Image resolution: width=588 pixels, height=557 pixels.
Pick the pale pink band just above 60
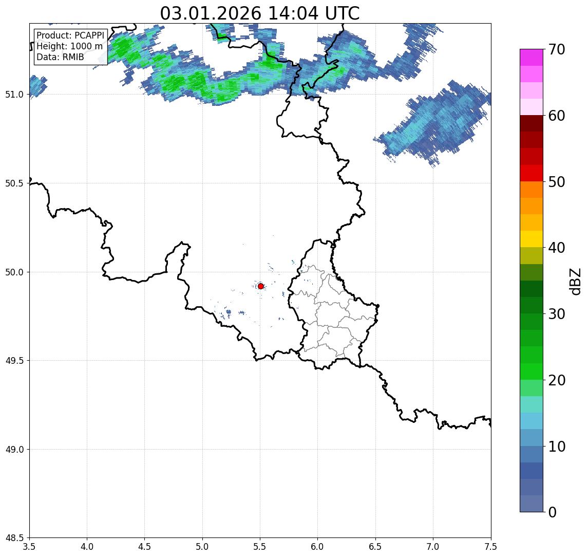(532, 107)
